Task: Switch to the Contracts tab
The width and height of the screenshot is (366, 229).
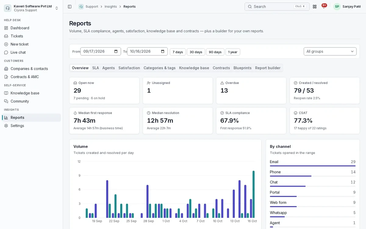Action: click(x=221, y=68)
